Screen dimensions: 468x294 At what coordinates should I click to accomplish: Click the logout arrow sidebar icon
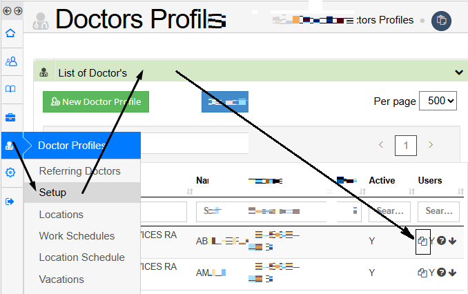[x=10, y=202]
